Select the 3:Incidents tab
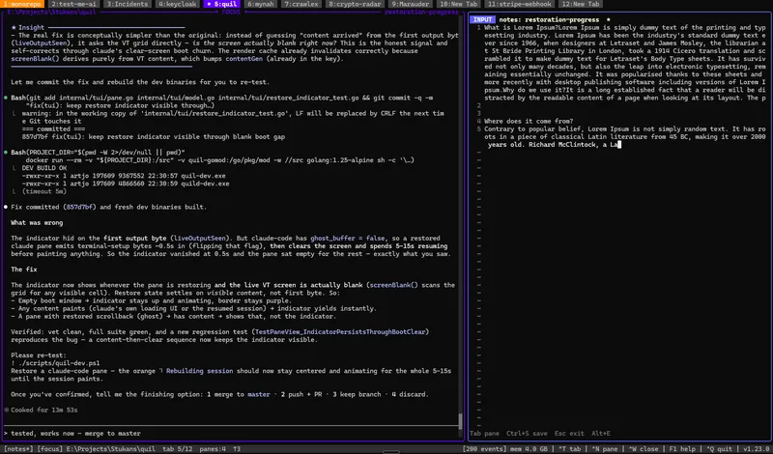Screen dimensions: 773x454 tap(128, 4)
